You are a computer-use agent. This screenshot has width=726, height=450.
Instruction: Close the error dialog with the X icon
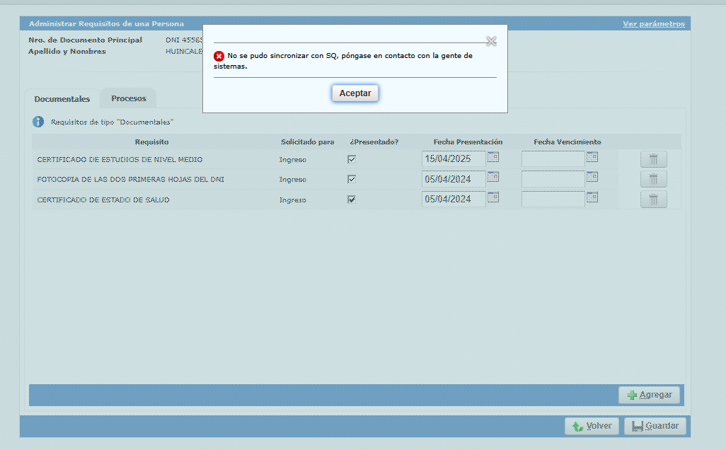491,42
